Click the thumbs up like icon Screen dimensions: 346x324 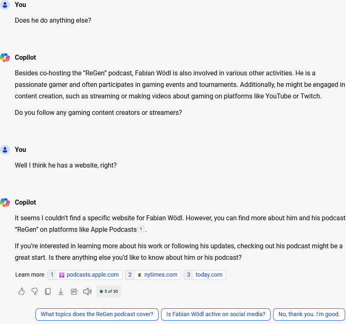(x=21, y=291)
